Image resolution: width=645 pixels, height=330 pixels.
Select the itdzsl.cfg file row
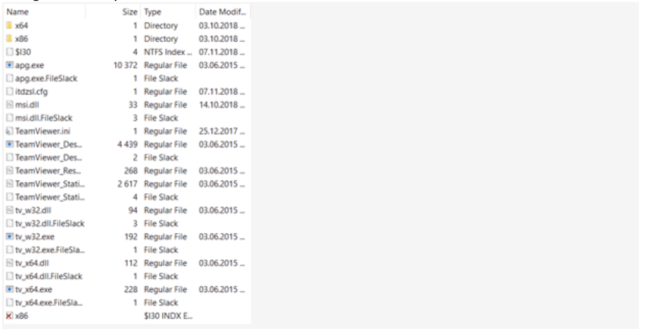[128, 92]
